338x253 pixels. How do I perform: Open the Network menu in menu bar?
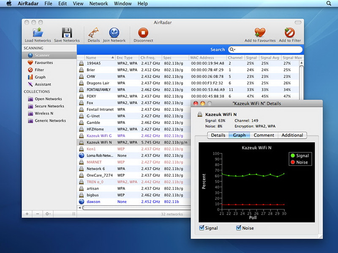(98, 3)
